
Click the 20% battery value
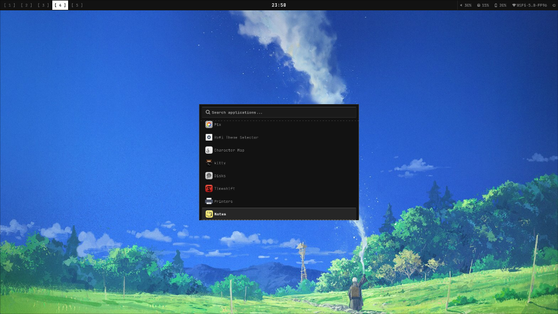click(x=502, y=5)
